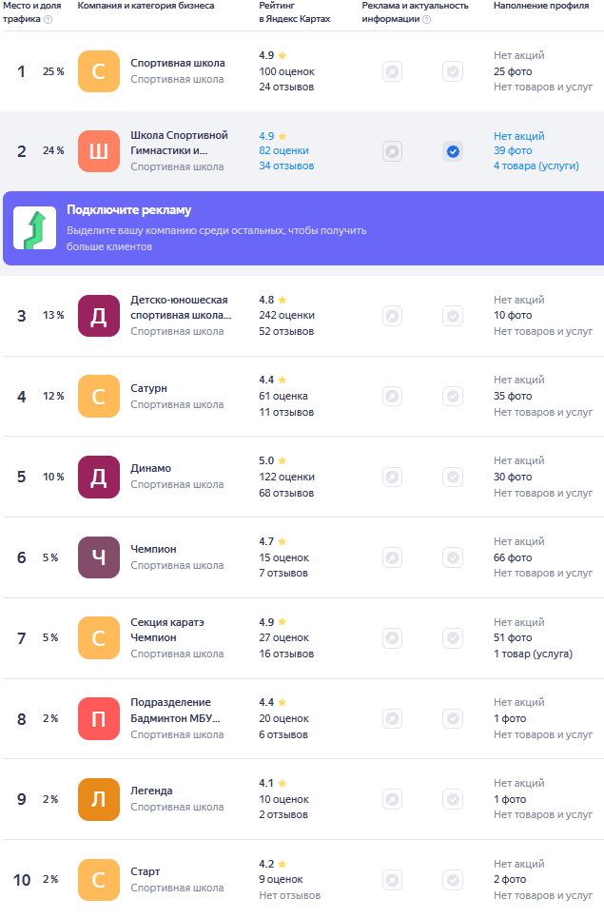Click the advertising icon in Подразделение Бадминтон row
This screenshot has width=604, height=918.
pyautogui.click(x=392, y=718)
